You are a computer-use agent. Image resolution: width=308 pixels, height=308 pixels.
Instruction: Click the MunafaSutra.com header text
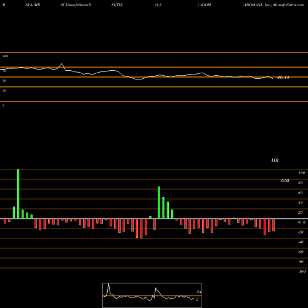click(x=288, y=5)
